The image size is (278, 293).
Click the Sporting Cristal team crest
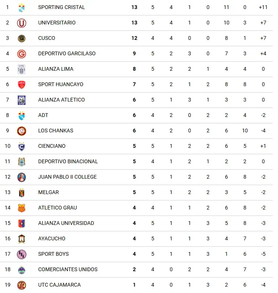click(x=22, y=8)
